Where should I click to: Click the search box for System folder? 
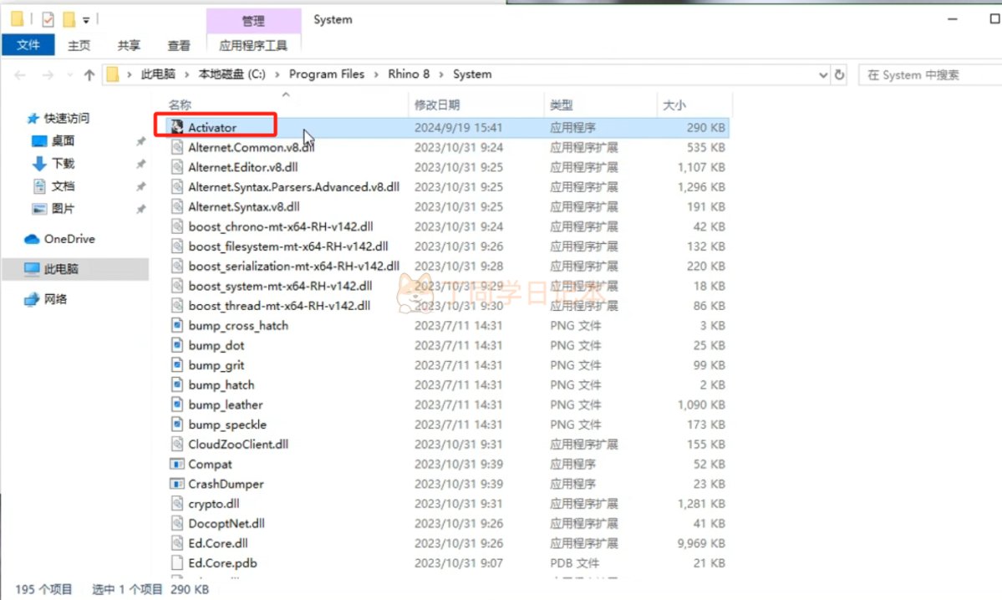[929, 74]
